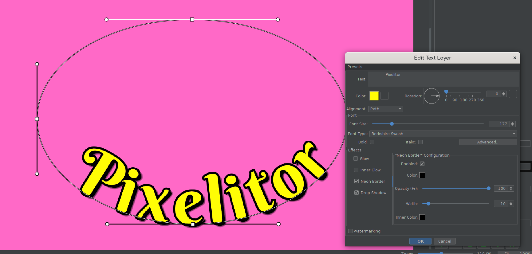Toggle the Neon Border Enabled checkbox
Image resolution: width=532 pixels, height=254 pixels.
(422, 164)
